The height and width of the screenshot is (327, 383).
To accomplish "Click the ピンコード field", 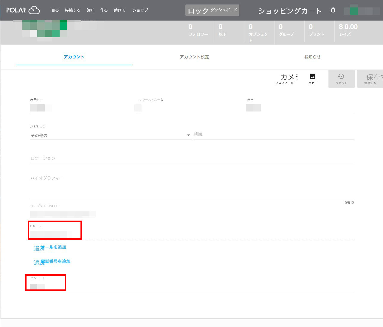I will tap(192, 286).
